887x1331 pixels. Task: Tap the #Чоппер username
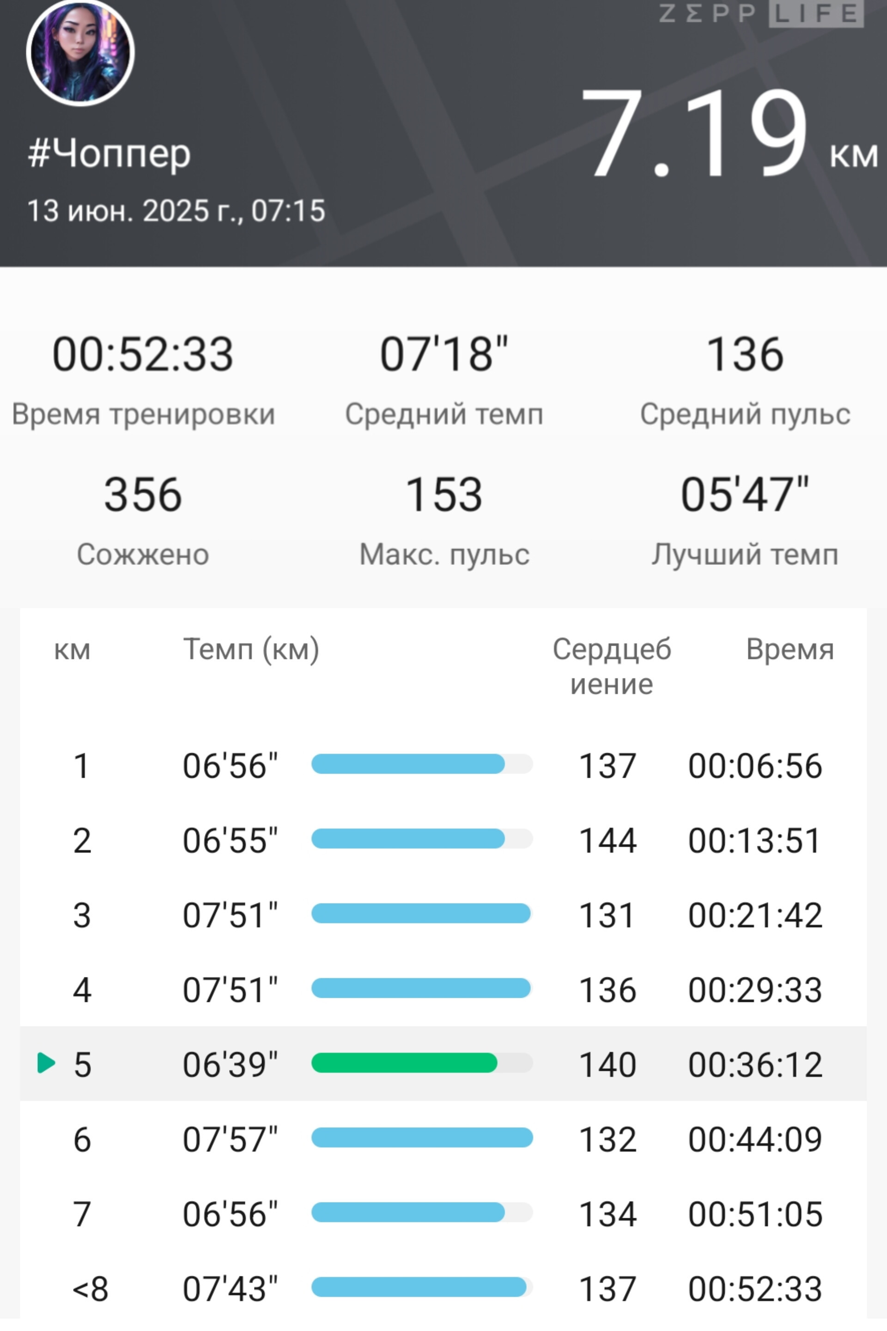pos(110,153)
